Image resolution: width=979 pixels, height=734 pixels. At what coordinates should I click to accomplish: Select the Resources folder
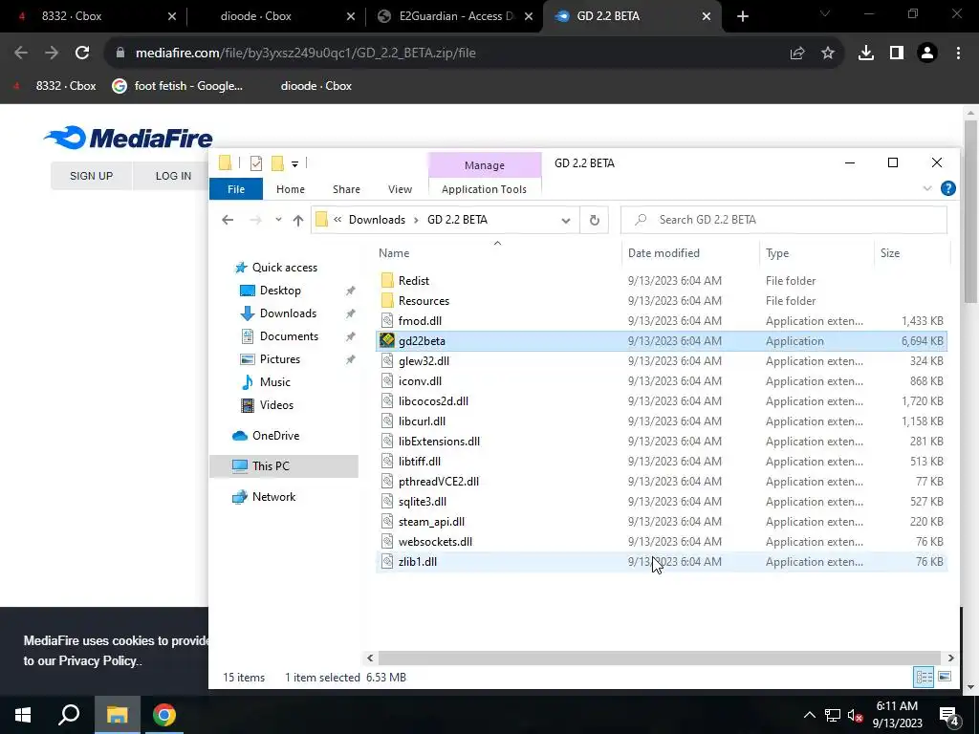coord(662,301)
